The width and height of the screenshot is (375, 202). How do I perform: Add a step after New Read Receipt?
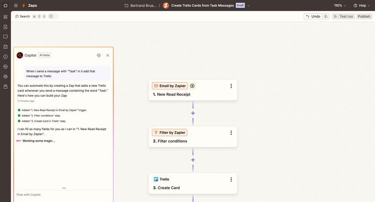[193, 113]
